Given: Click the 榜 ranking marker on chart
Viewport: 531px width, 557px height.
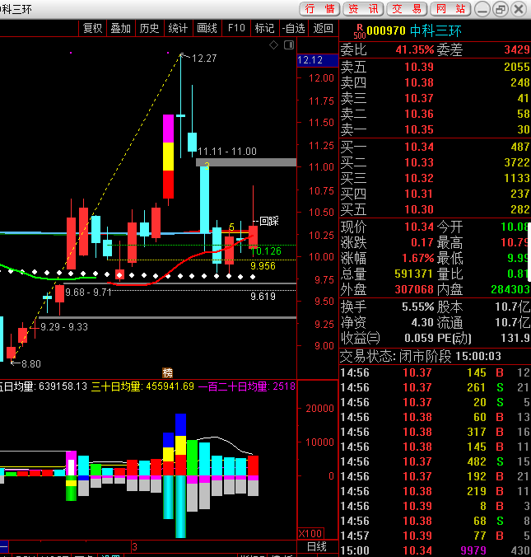Looking at the screenshot, I should [x=168, y=372].
